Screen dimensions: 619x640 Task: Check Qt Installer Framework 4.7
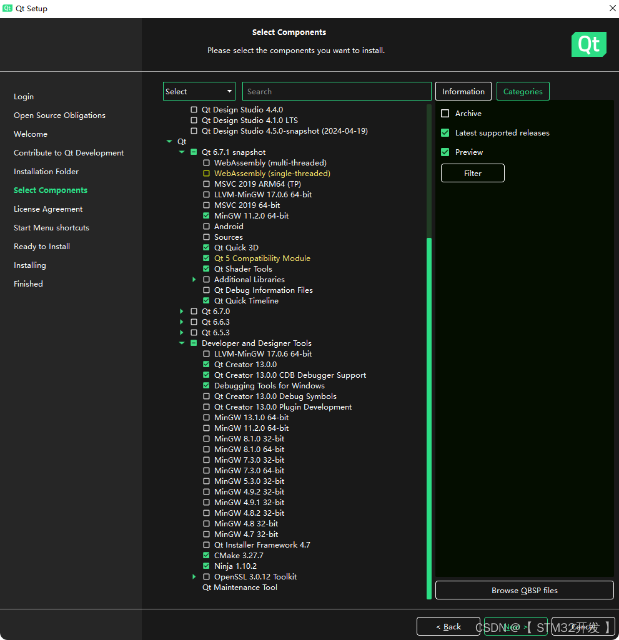[x=206, y=545]
